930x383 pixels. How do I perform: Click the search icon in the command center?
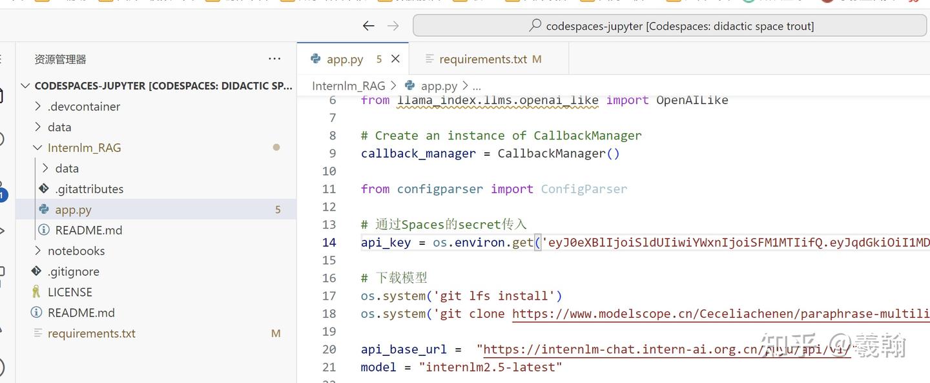535,25
